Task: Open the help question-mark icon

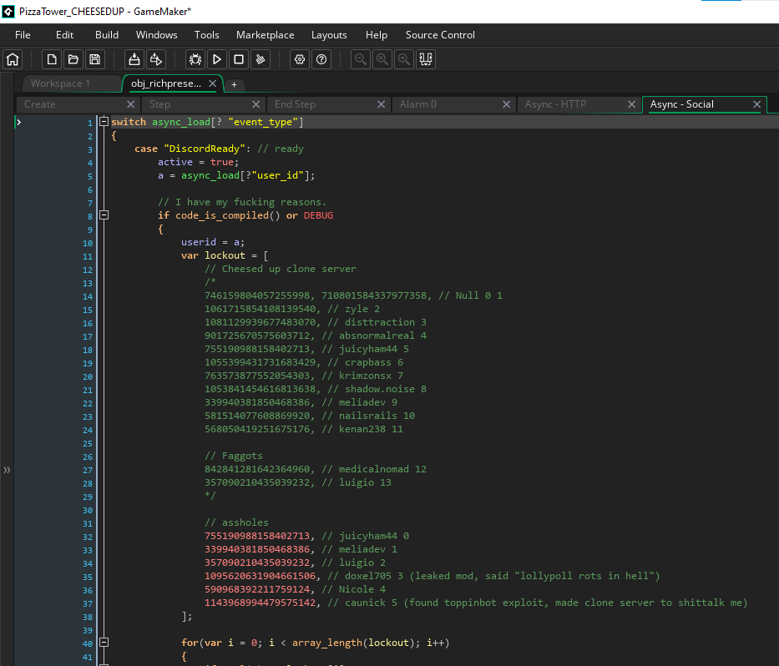Action: click(x=321, y=59)
